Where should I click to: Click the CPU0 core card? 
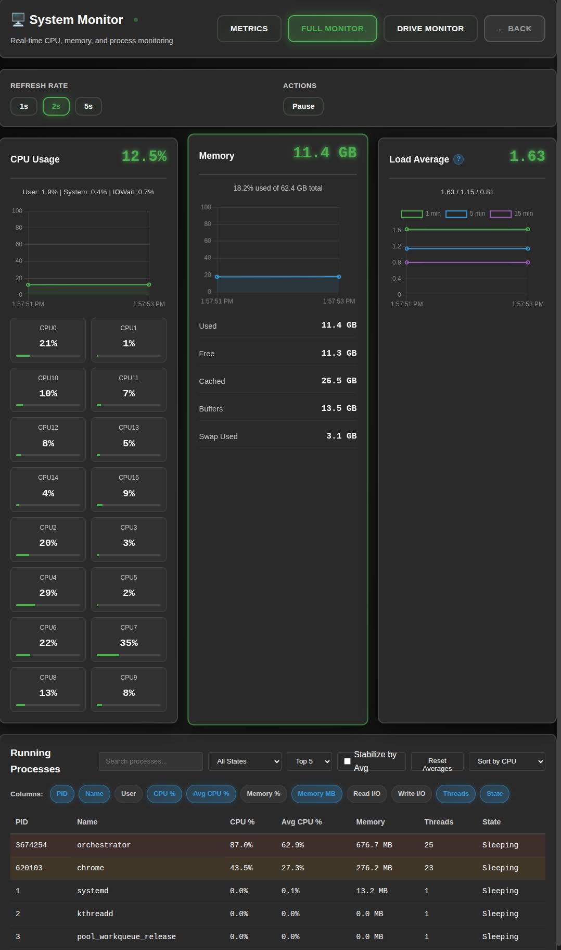48,340
